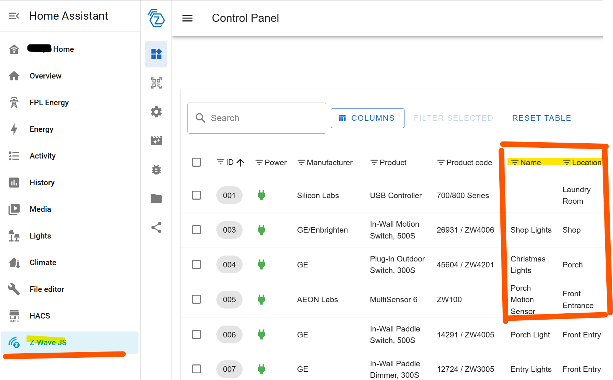Image resolution: width=613 pixels, height=380 pixels.
Task: Check the box for node 005
Action: (x=196, y=299)
